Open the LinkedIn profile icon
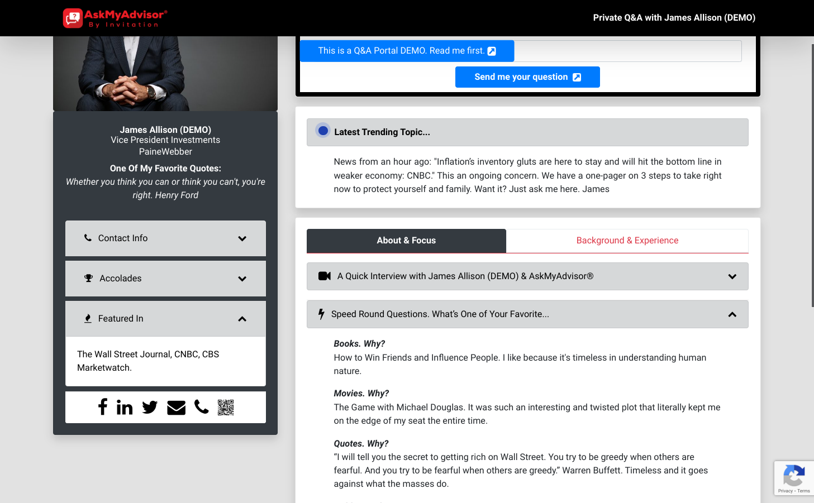The width and height of the screenshot is (814, 503). (x=125, y=407)
